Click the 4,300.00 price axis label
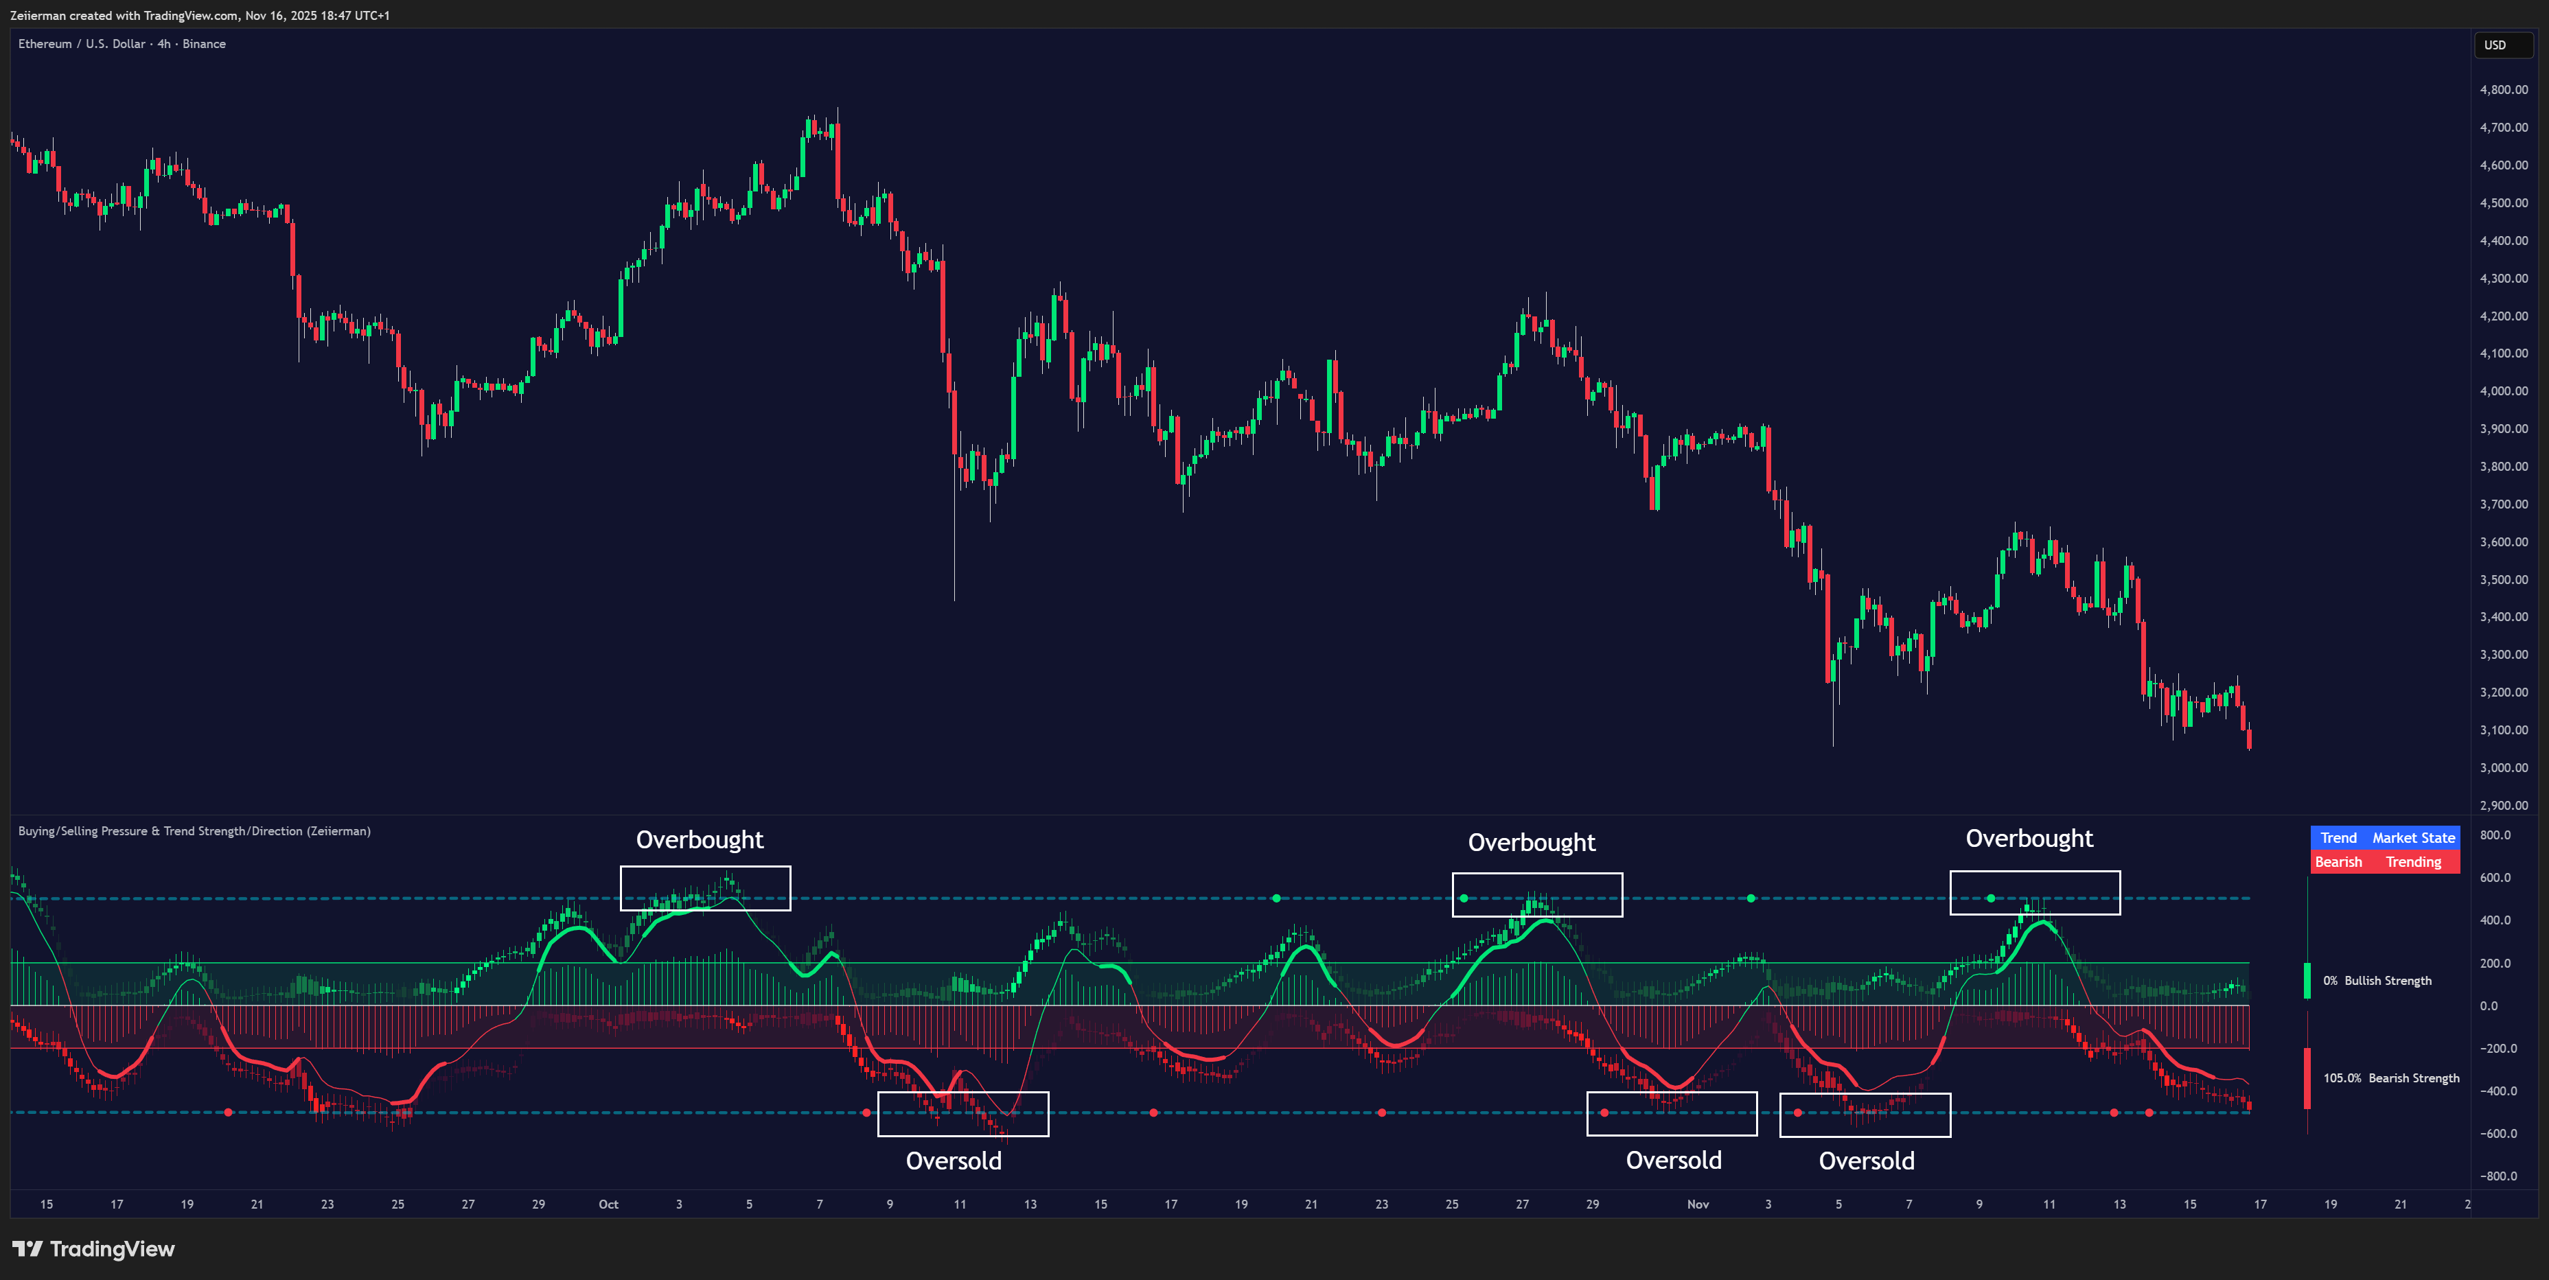 2504,278
